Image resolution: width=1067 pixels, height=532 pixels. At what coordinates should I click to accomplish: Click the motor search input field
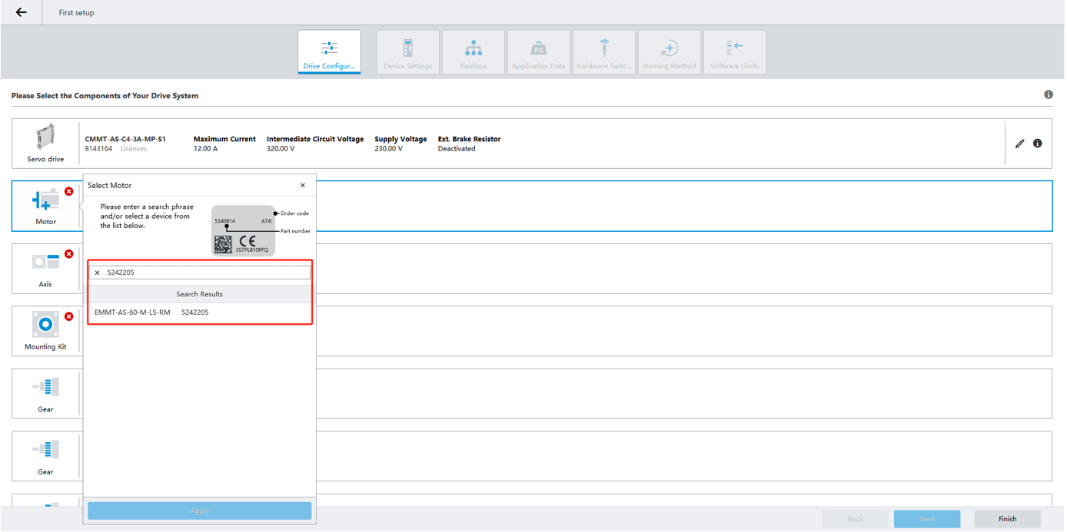pos(206,273)
